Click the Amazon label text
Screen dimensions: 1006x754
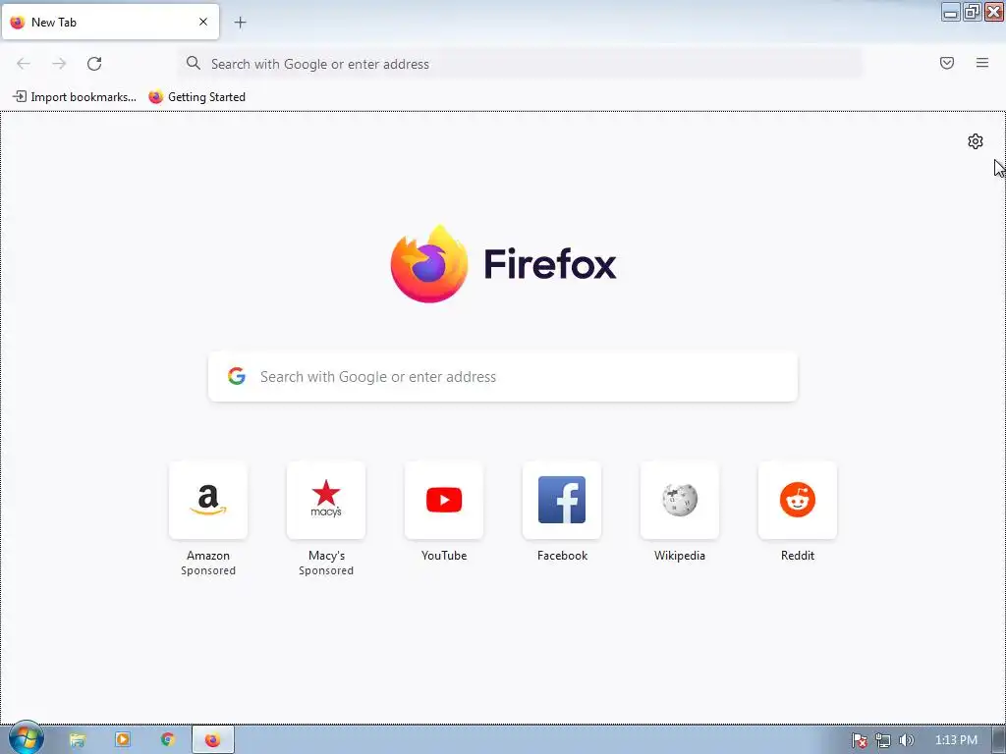pyautogui.click(x=208, y=556)
